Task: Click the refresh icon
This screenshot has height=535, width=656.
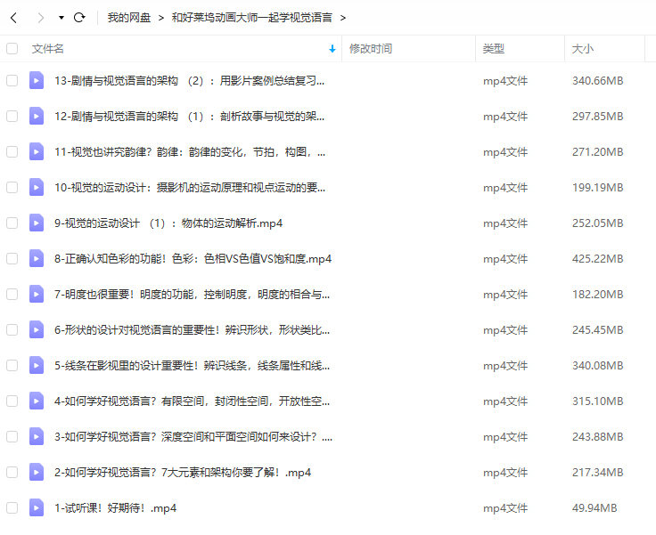Action: pyautogui.click(x=79, y=17)
